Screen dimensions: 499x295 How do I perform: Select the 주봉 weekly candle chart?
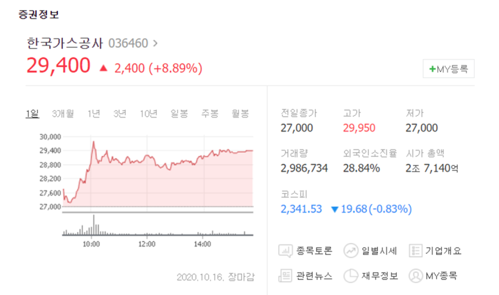pos(210,114)
